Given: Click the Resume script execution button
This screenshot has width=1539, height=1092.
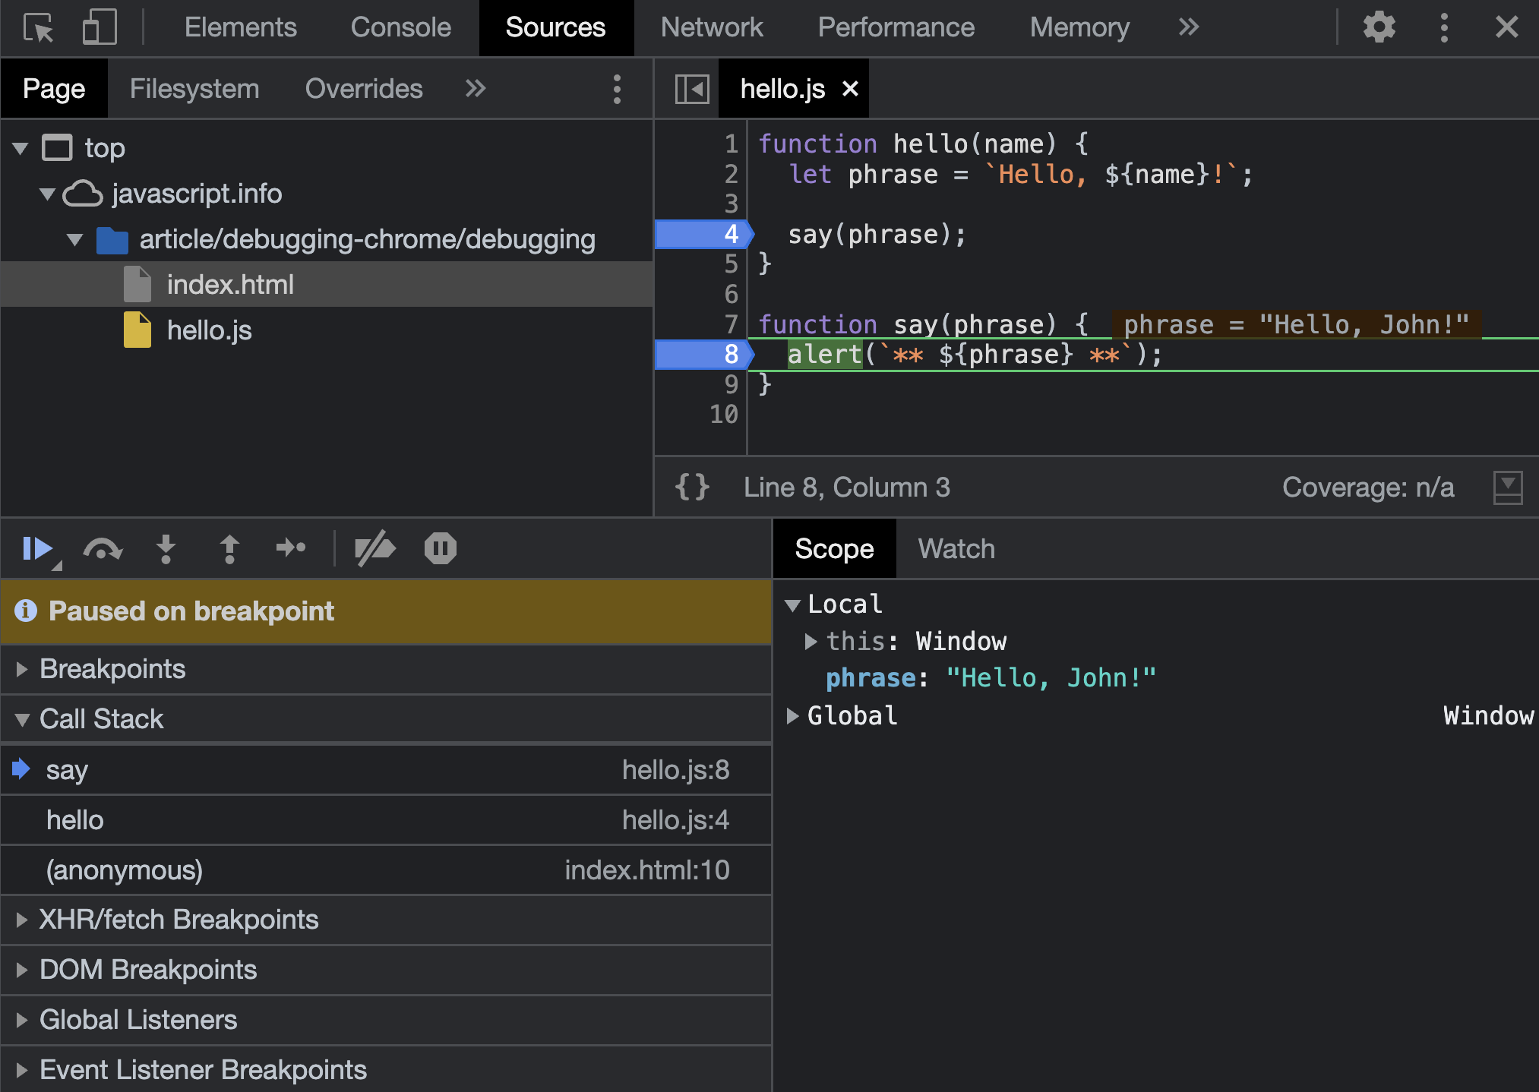Looking at the screenshot, I should click(x=36, y=548).
